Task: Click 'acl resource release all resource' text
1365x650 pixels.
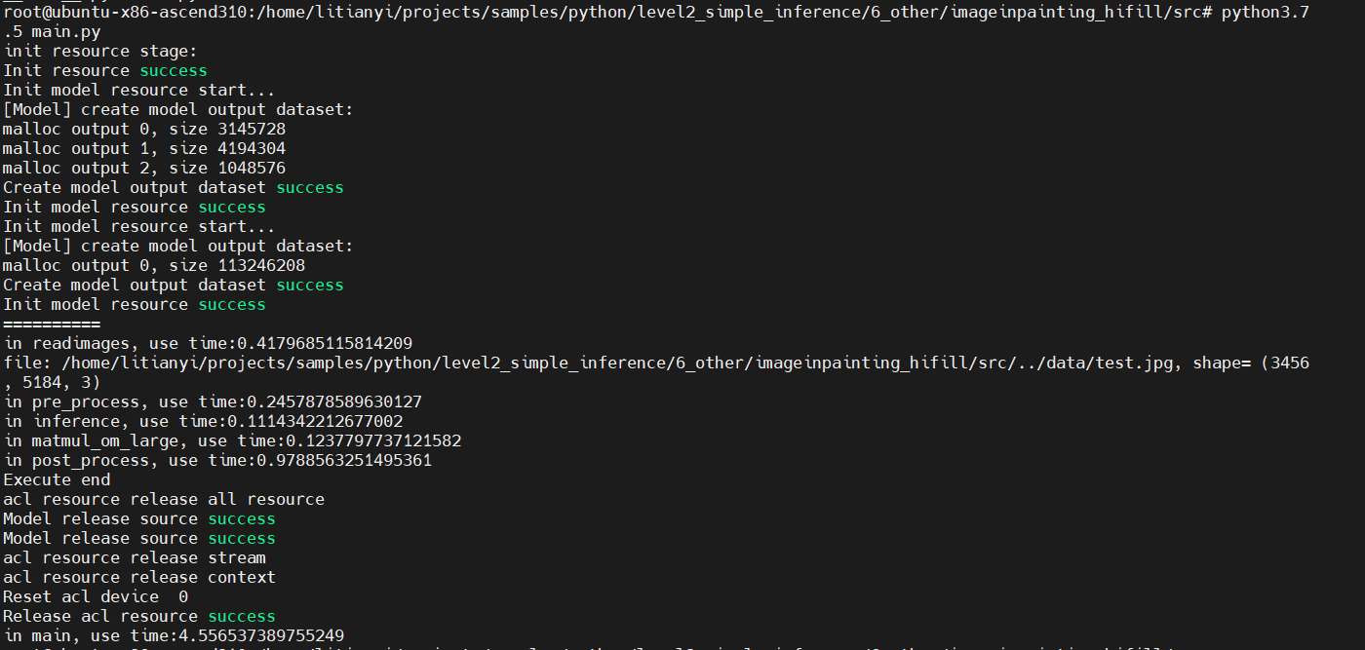Action: coord(164,499)
